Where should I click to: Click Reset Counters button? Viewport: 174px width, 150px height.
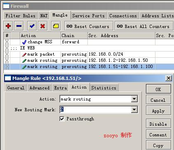[x=89, y=26]
